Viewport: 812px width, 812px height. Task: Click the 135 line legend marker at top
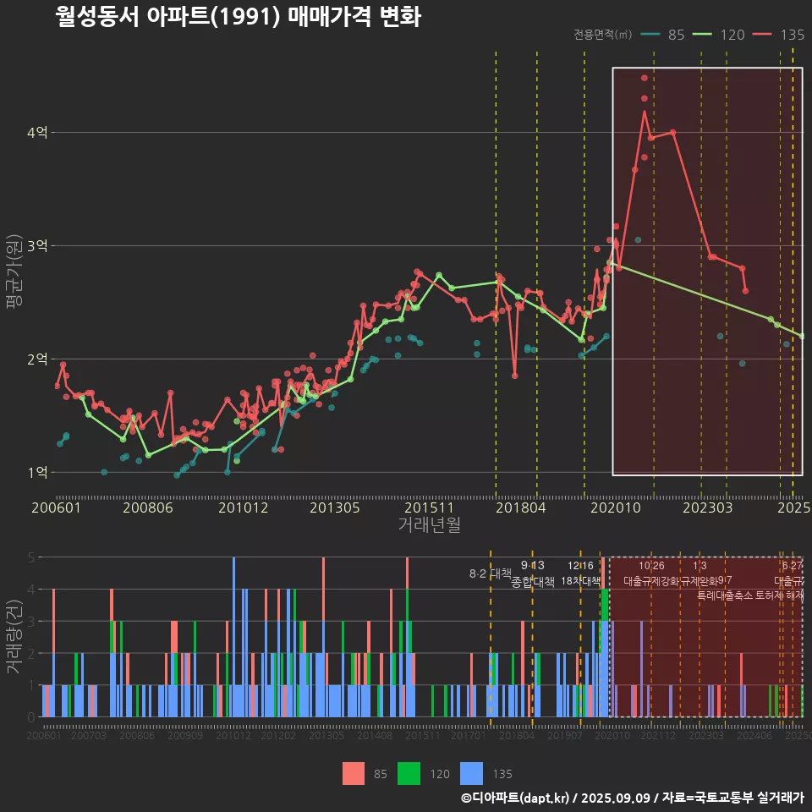pyautogui.click(x=764, y=35)
